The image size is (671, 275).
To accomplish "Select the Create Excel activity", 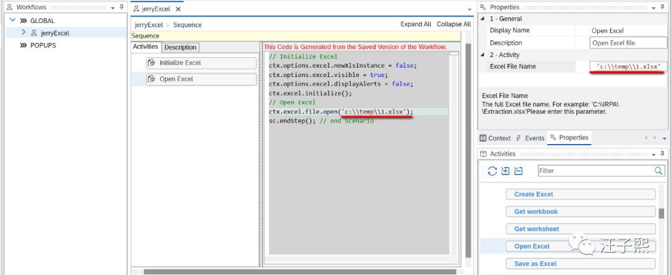I will [581, 194].
